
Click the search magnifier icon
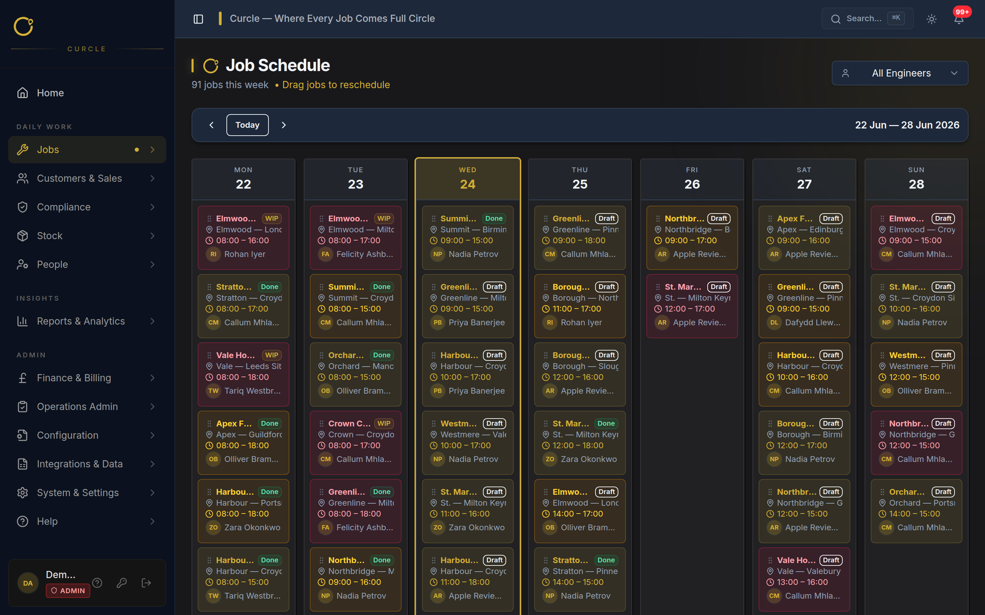point(836,19)
